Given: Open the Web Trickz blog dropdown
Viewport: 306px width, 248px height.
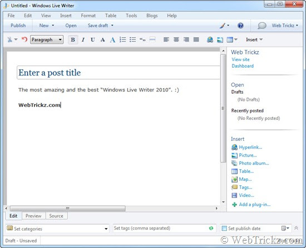Looking at the screenshot, I should point(285,26).
